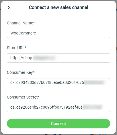Focus the Consumer Key input field

click(58, 83)
